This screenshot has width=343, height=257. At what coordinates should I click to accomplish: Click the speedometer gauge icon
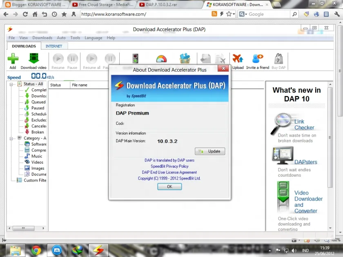click(x=161, y=59)
